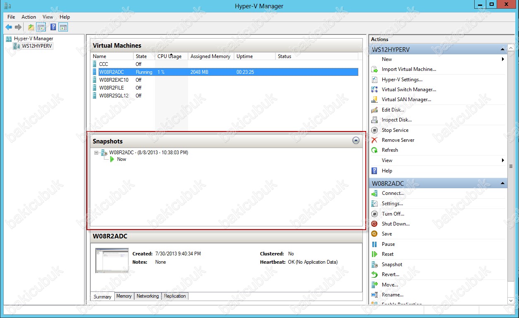Click the Up one level folder icon
The width and height of the screenshot is (519, 318).
pyautogui.click(x=31, y=27)
